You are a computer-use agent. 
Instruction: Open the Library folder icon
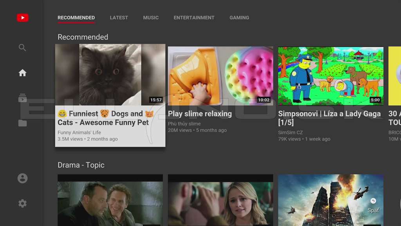coord(22,123)
